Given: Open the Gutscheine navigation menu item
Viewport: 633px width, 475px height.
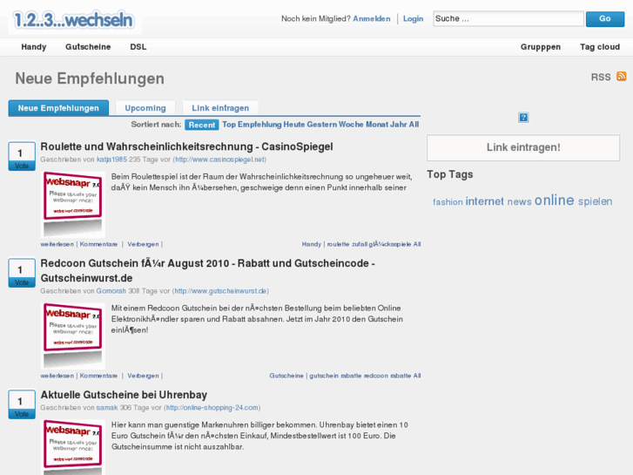Looking at the screenshot, I should [88, 47].
